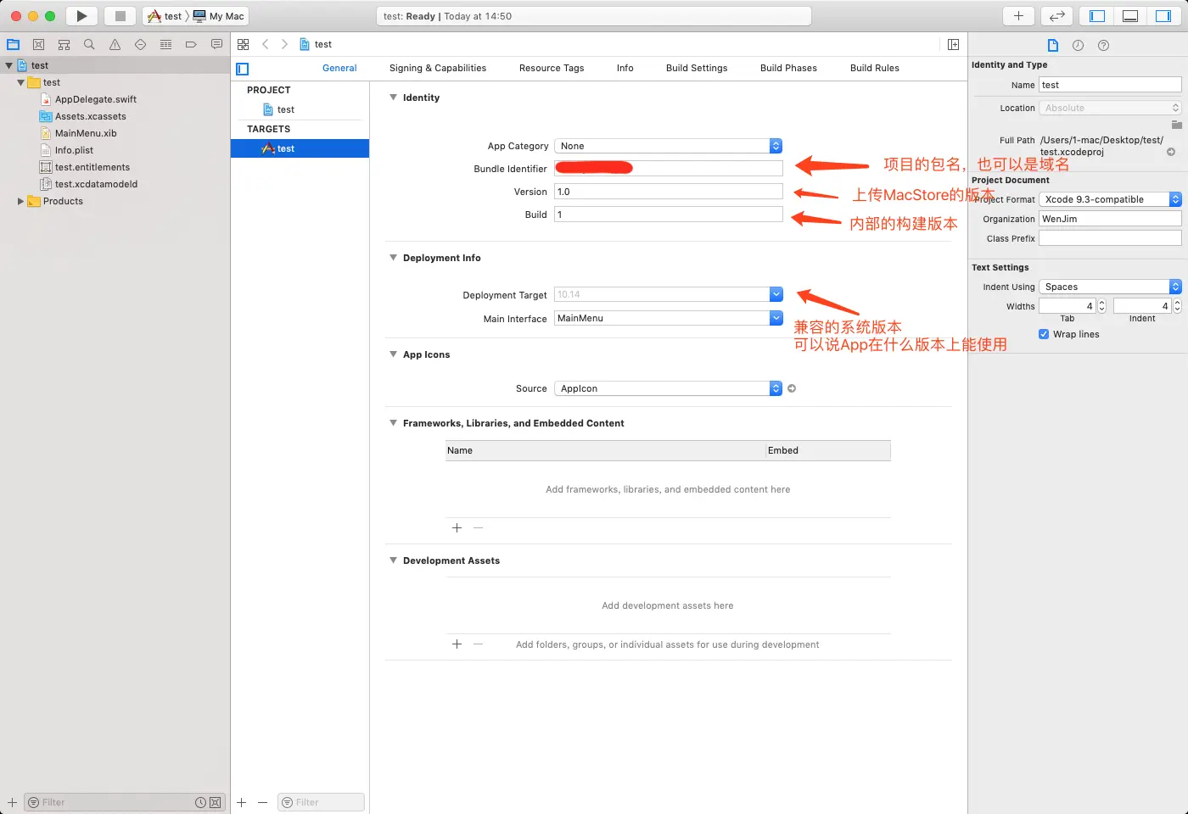Select Info.plist in the navigator
The width and height of the screenshot is (1188, 814).
point(74,150)
